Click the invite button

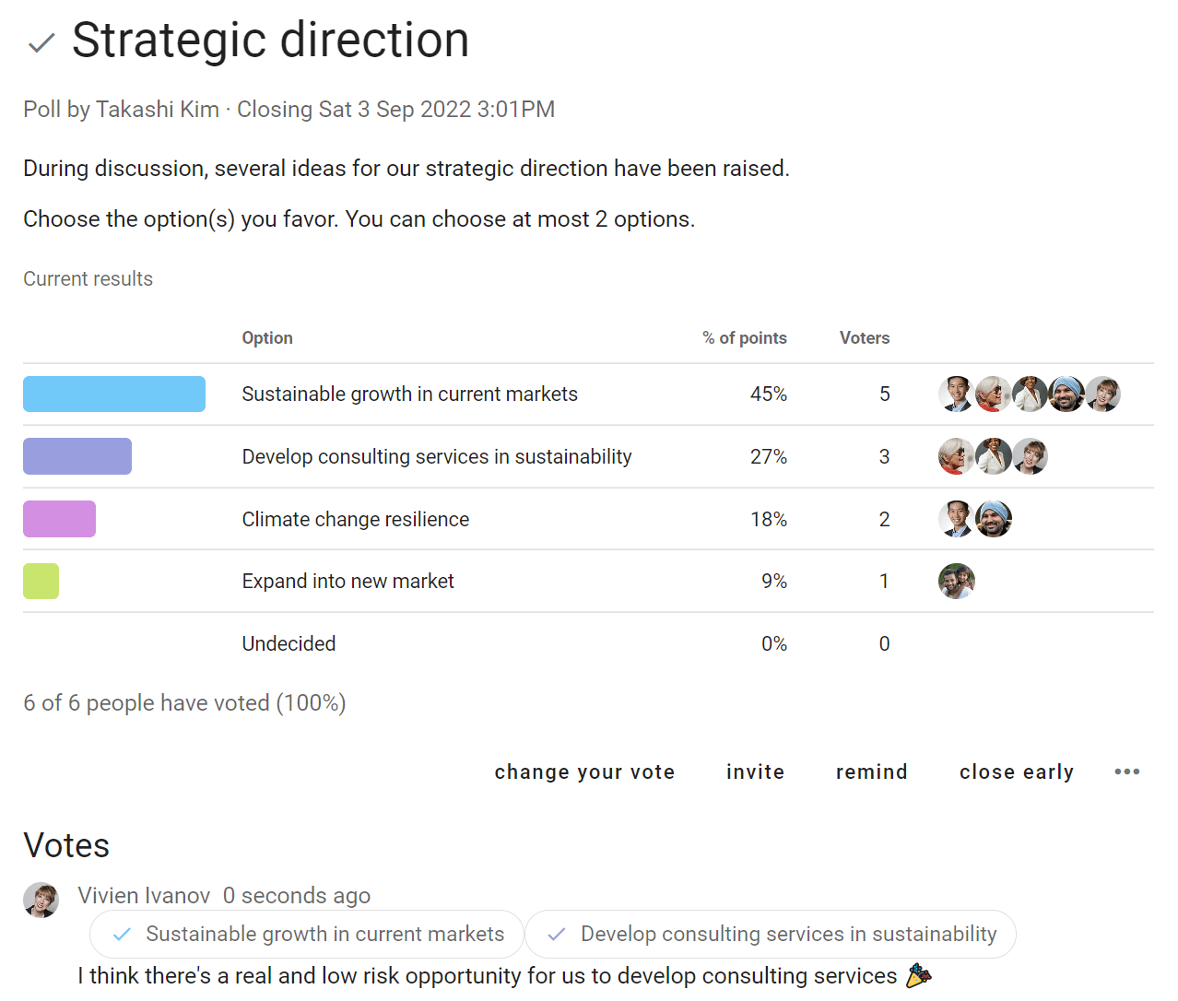[755, 771]
